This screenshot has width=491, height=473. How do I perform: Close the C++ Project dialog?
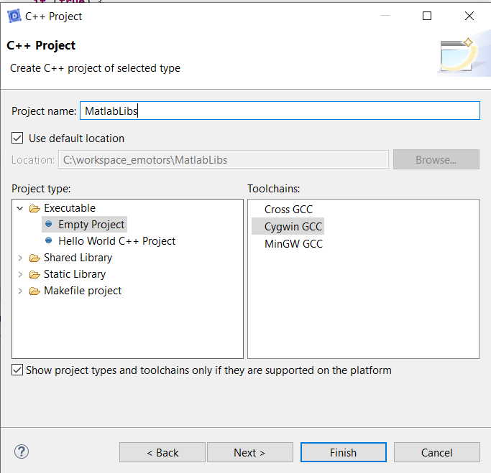pos(469,16)
